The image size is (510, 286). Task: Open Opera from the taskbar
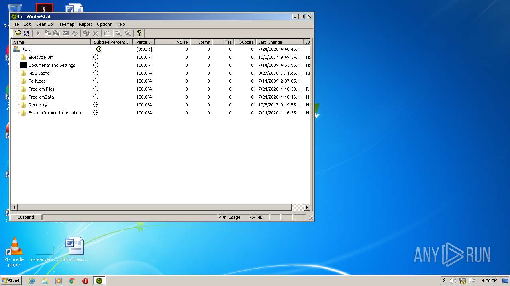click(85, 281)
